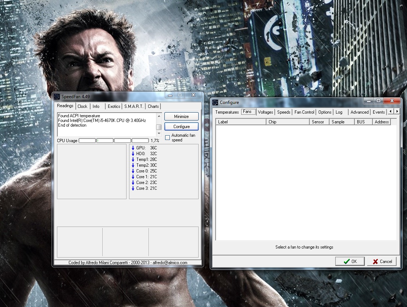
Task: Click the 'Select a fan to change its settings' text
Action: 304,247
